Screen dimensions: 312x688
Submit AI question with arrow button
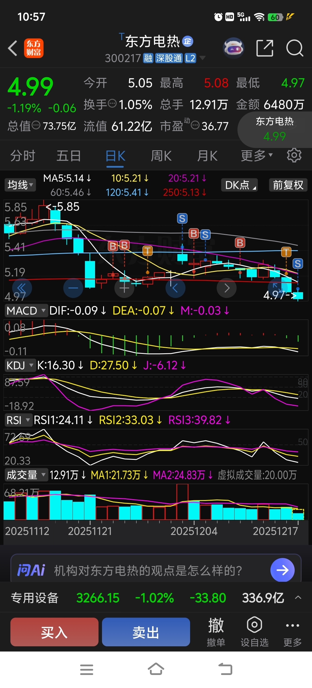tap(283, 570)
